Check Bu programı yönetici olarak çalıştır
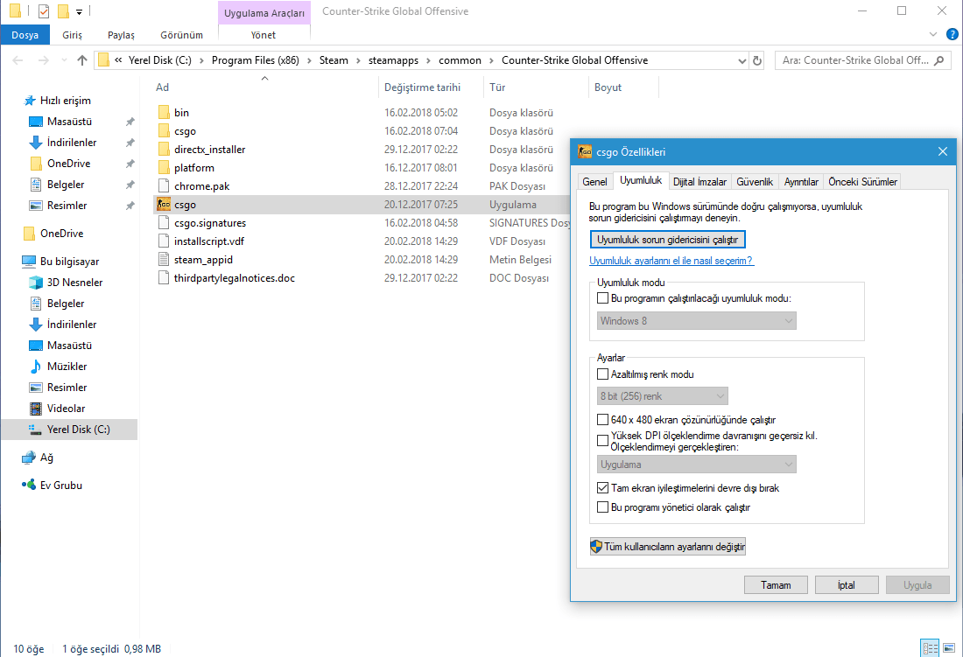This screenshot has width=963, height=657. [x=602, y=507]
